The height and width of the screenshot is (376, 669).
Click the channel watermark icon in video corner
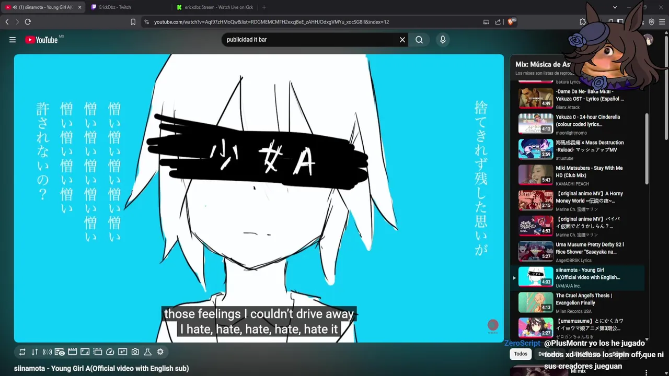pos(493,326)
